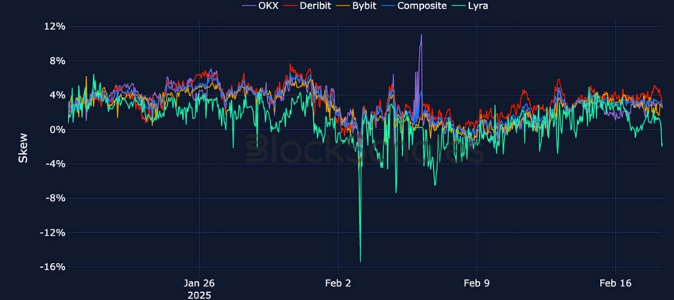Toggle Lyra legend entry visibility

[x=477, y=6]
